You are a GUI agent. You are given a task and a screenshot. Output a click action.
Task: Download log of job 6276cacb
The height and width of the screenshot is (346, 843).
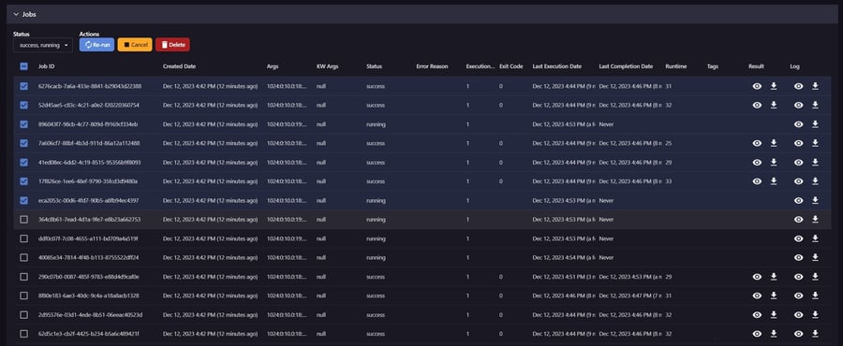pyautogui.click(x=815, y=86)
